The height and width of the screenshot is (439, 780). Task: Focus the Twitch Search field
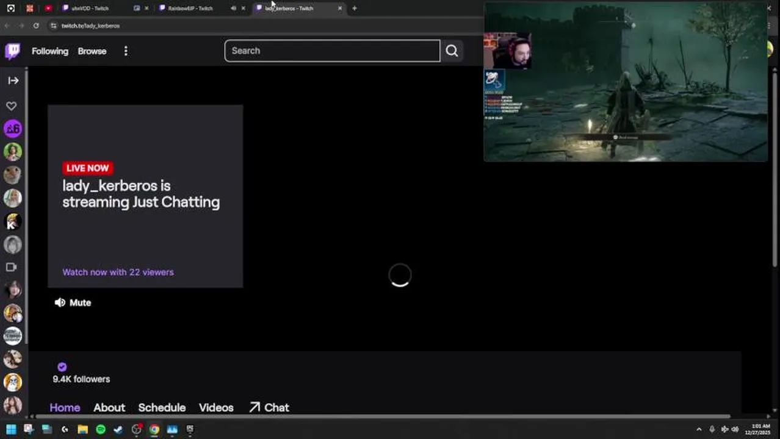tap(332, 51)
